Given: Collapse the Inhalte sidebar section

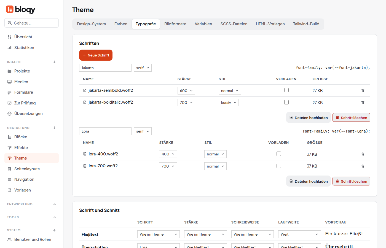Looking at the screenshot, I should 54,62.
